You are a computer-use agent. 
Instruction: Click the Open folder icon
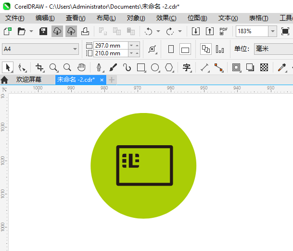coord(21,31)
